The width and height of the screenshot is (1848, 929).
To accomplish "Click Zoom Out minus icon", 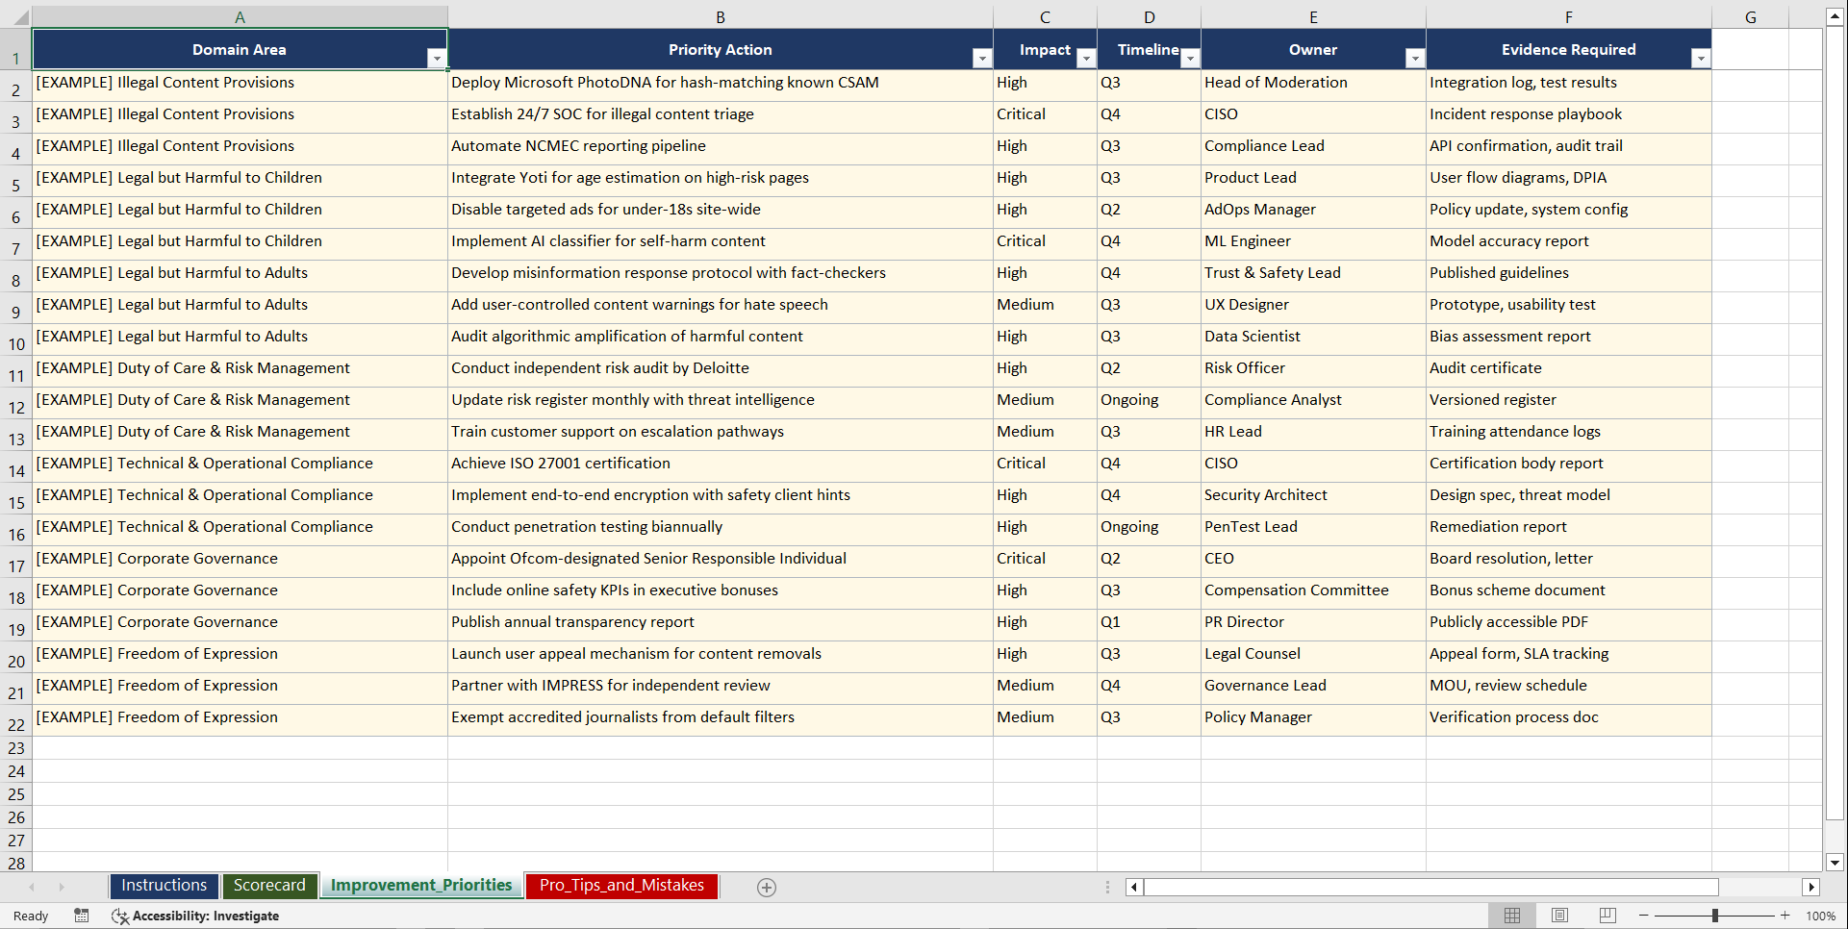I will pos(1643,916).
